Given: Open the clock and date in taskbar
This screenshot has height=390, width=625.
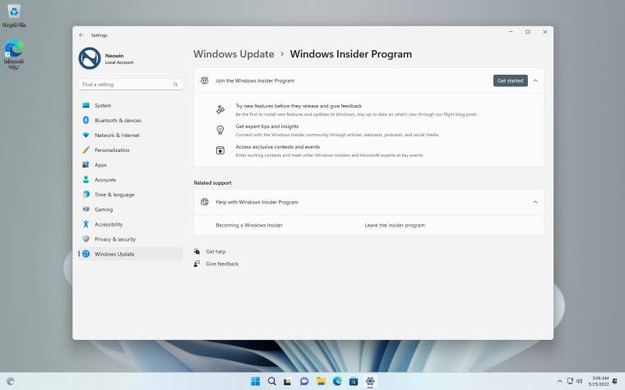Looking at the screenshot, I should [x=599, y=381].
